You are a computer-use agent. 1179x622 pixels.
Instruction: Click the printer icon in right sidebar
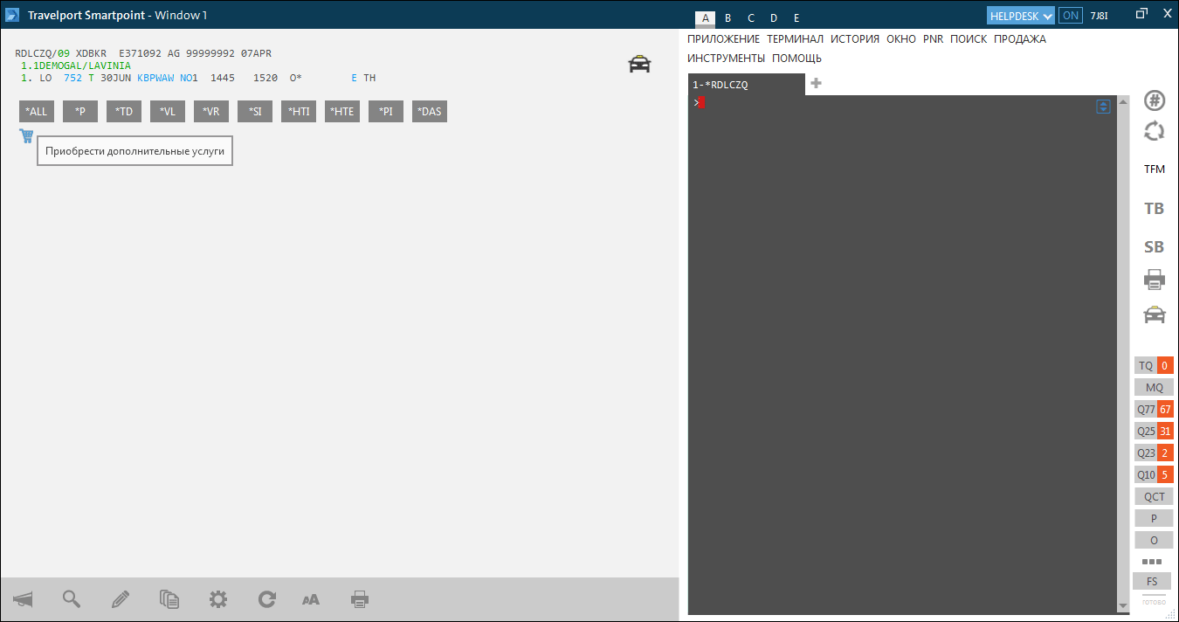pyautogui.click(x=1155, y=280)
